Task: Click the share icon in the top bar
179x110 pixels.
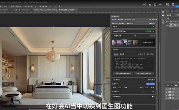Action: click(144, 4)
